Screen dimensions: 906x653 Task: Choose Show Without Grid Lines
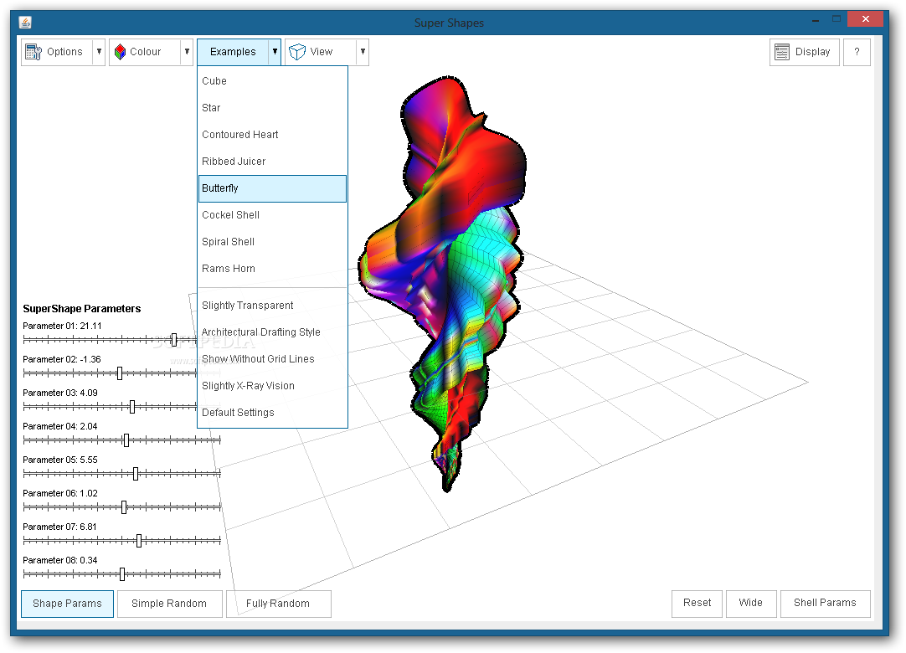272,359
